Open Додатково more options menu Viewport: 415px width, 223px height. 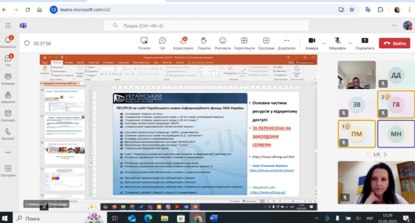pyautogui.click(x=286, y=42)
